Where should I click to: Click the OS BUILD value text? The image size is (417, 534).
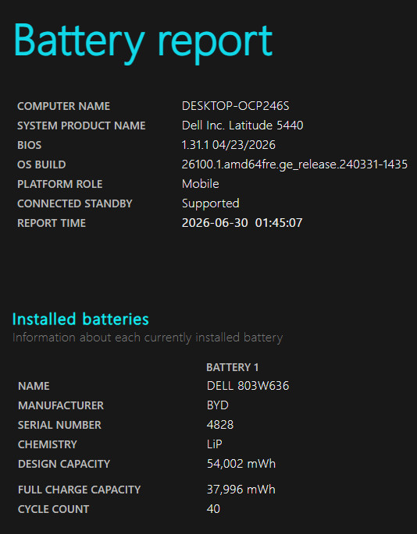(294, 164)
